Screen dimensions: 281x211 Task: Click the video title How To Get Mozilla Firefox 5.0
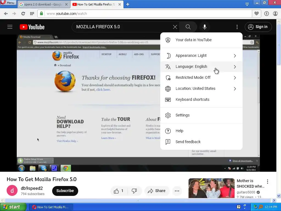[42, 179]
